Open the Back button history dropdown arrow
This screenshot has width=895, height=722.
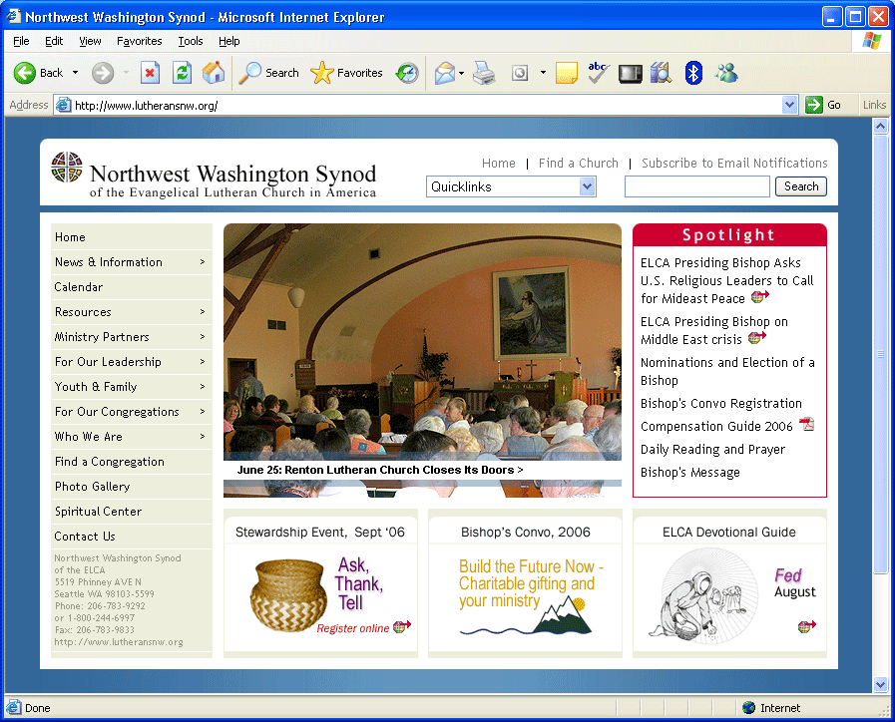tap(76, 73)
